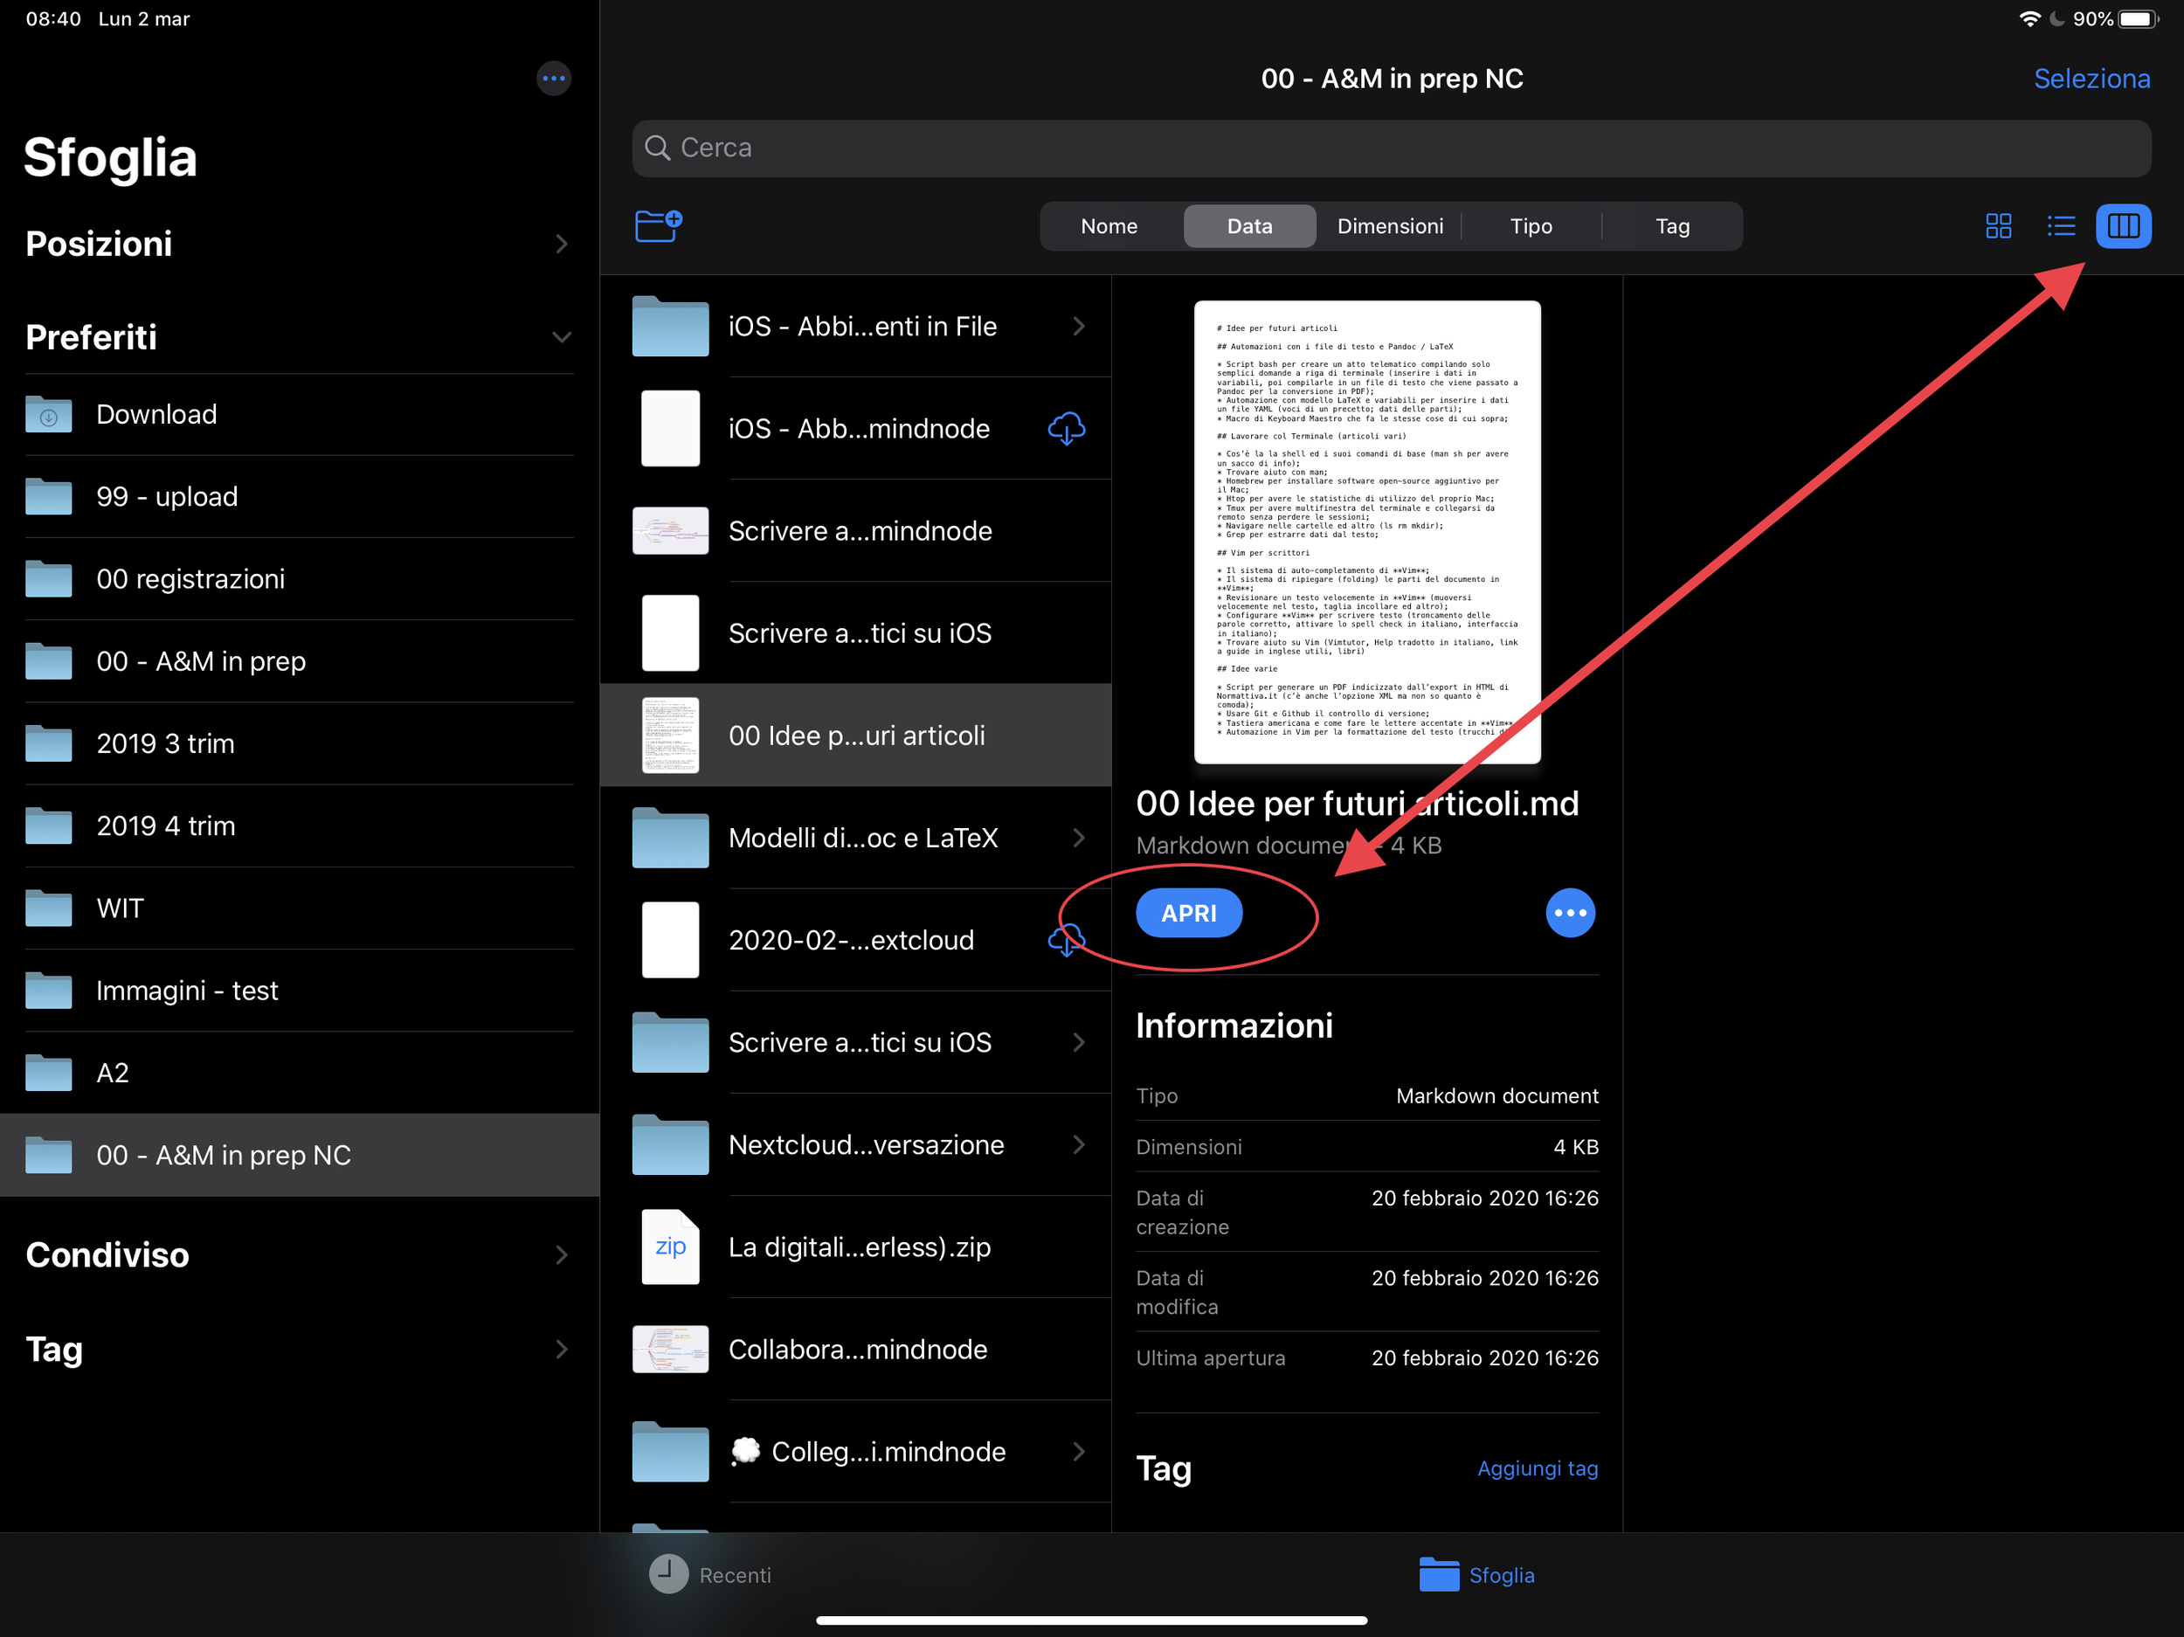Click the new folder icon

(x=659, y=225)
